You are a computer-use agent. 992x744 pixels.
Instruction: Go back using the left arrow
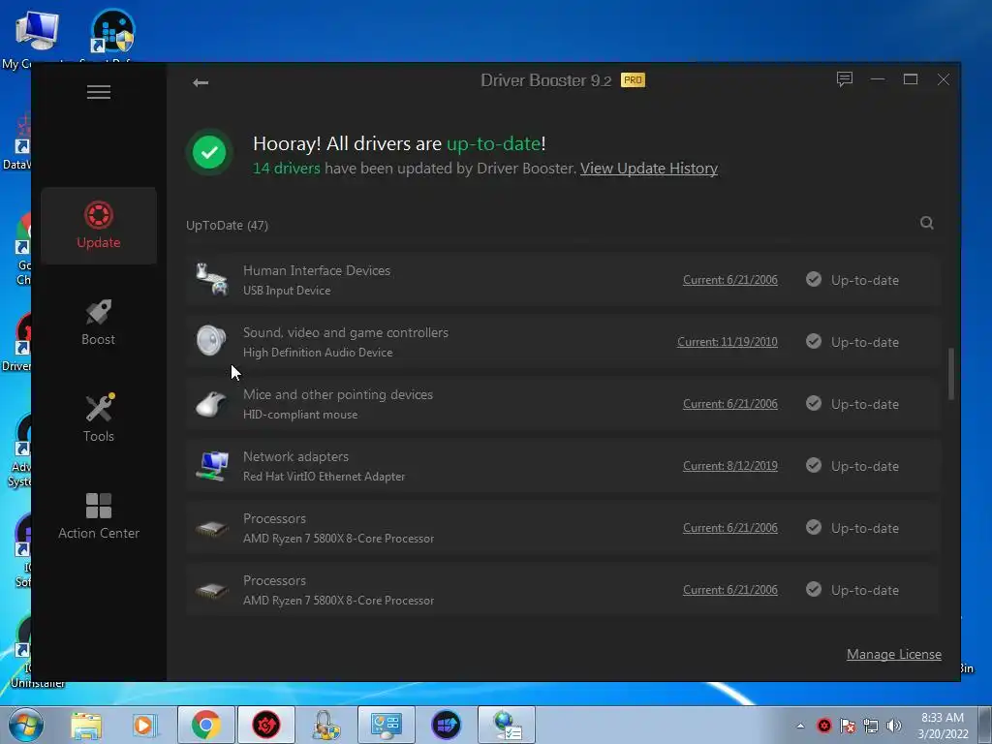pos(201,82)
